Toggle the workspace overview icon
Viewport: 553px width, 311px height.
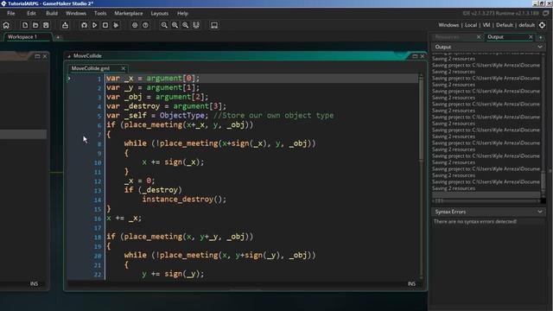point(196,25)
